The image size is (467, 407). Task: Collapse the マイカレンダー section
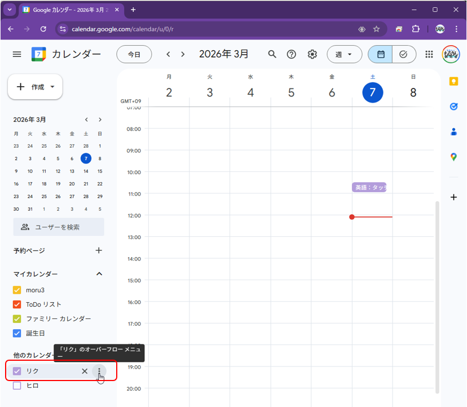[99, 274]
